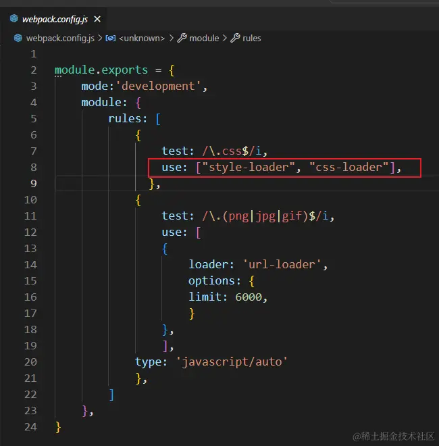Viewport: 439px width, 446px height.
Task: Click the png|jpg|gif regex on line 11
Action: [x=265, y=216]
